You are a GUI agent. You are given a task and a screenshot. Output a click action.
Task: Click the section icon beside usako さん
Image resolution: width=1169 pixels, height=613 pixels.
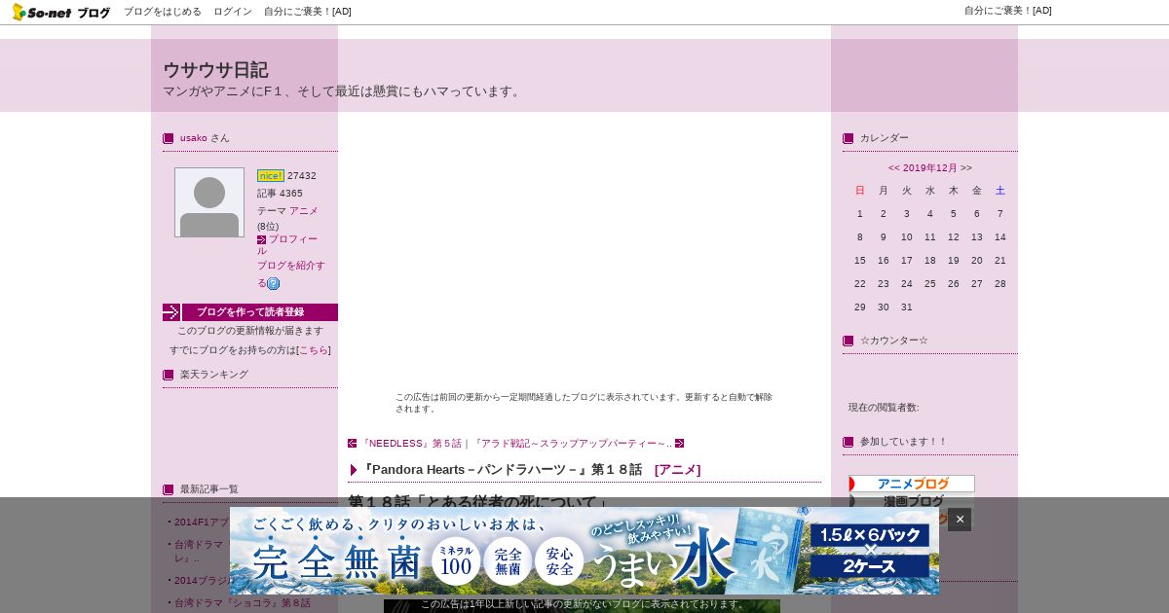pyautogui.click(x=169, y=138)
